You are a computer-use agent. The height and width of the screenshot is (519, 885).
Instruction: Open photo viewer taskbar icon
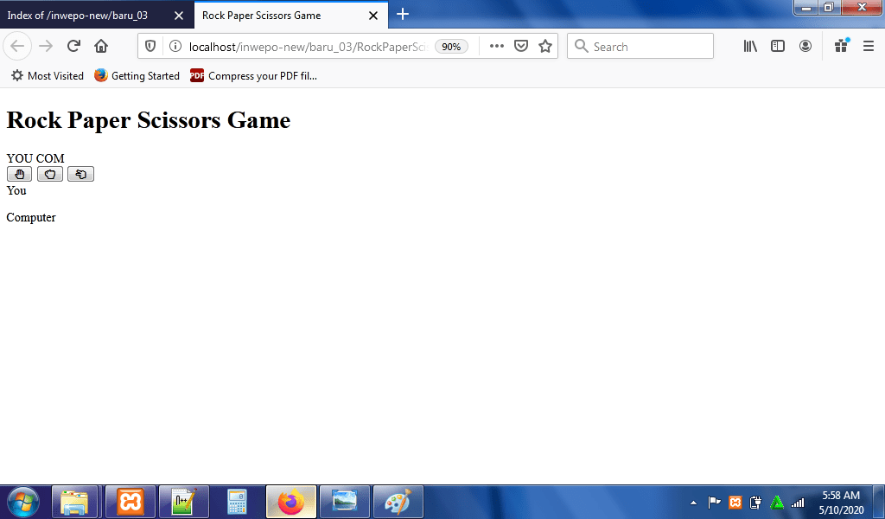point(344,502)
